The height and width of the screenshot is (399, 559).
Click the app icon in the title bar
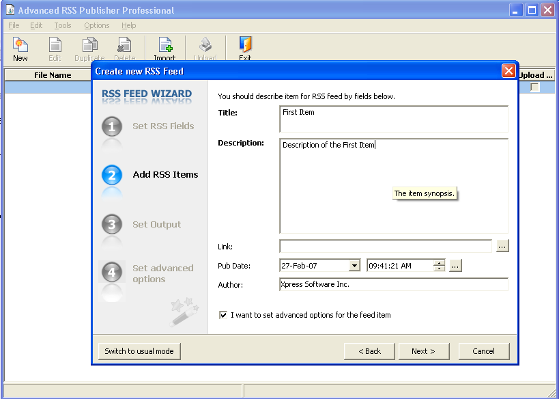[10, 10]
